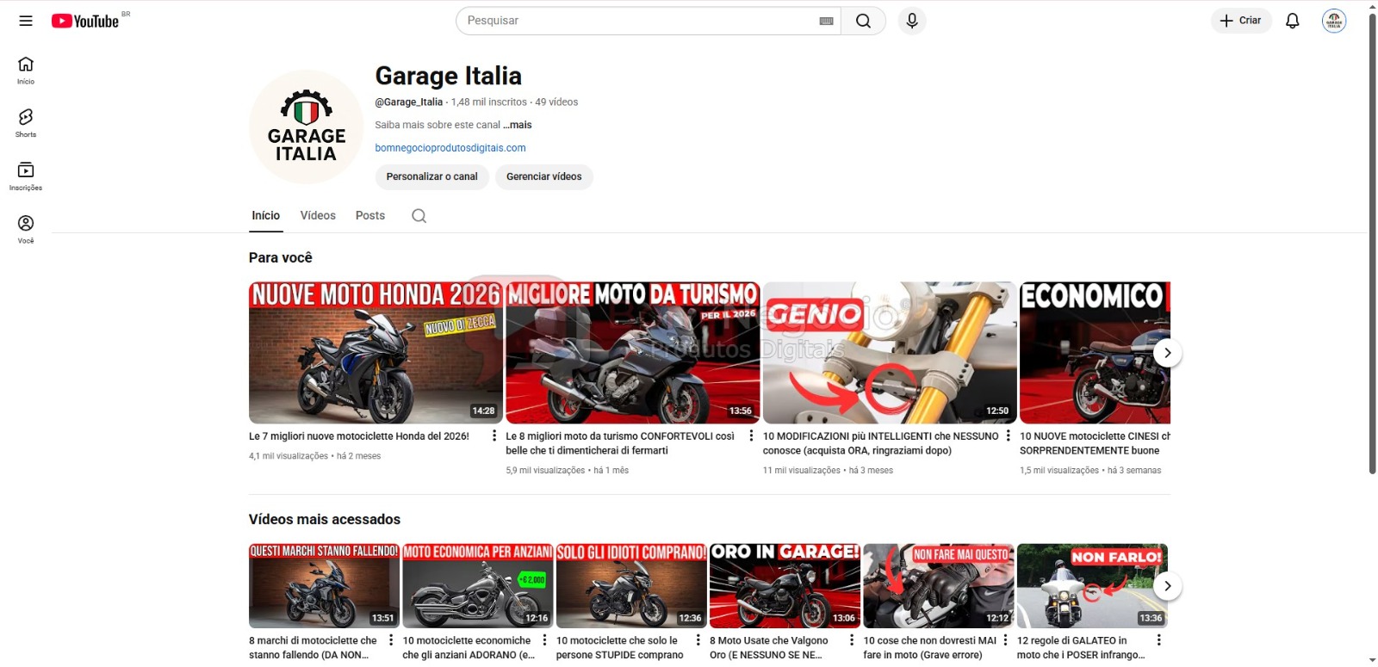Open Shorts in the sidebar
This screenshot has height=667, width=1378.
click(x=26, y=123)
